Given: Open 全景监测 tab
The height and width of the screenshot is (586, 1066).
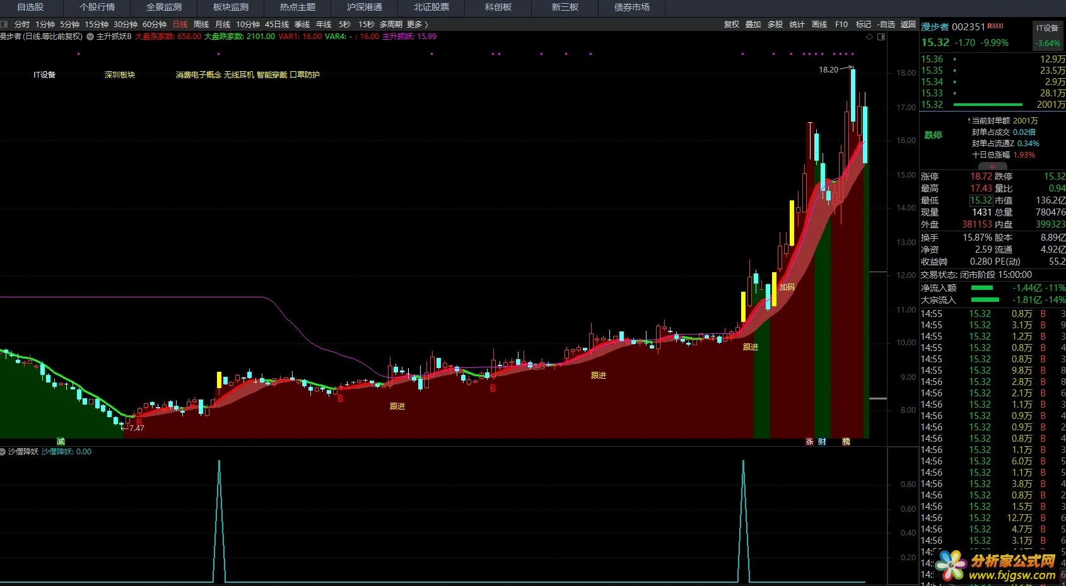Looking at the screenshot, I should (x=164, y=8).
